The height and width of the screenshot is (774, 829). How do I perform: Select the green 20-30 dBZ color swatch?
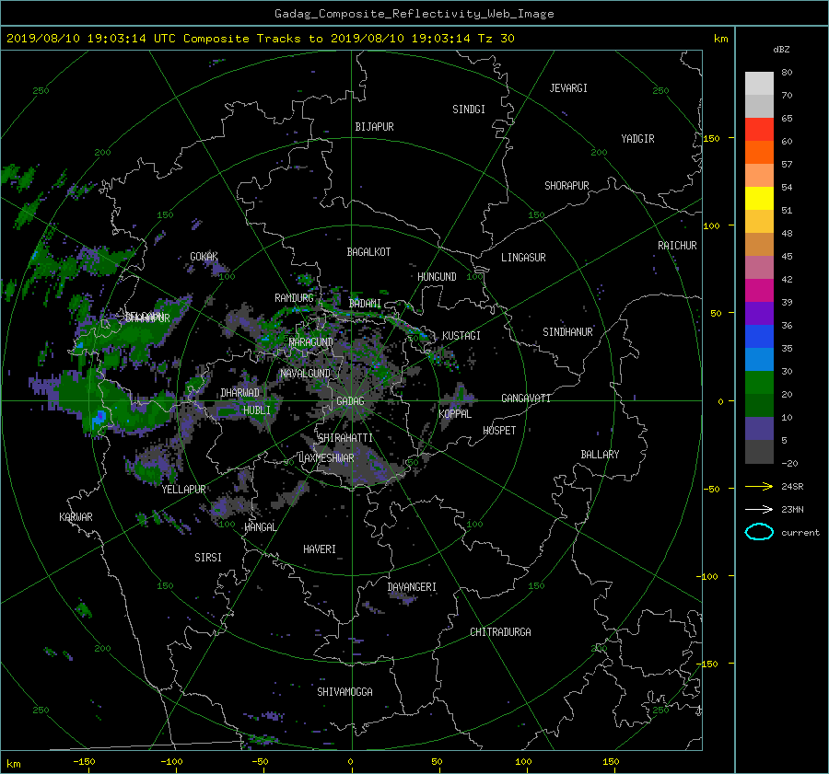(759, 382)
